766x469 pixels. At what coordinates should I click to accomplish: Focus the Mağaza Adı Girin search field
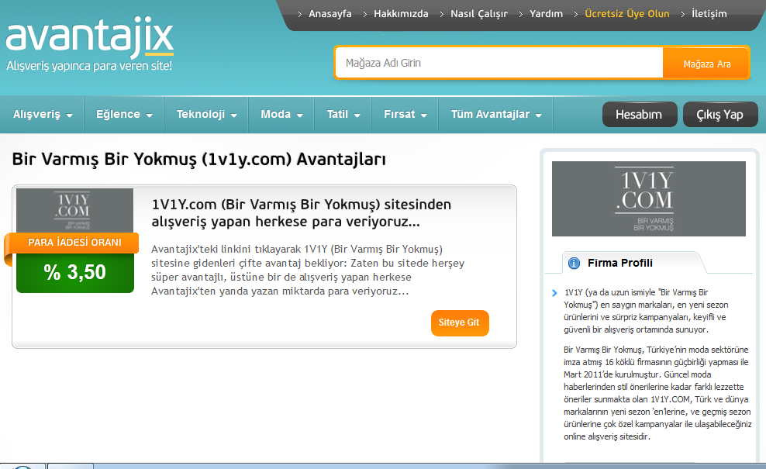[499, 63]
